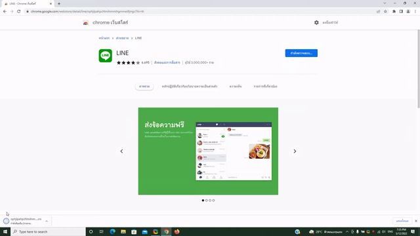
Task: Open the Chrome profile avatar menu
Action: pos(408,12)
